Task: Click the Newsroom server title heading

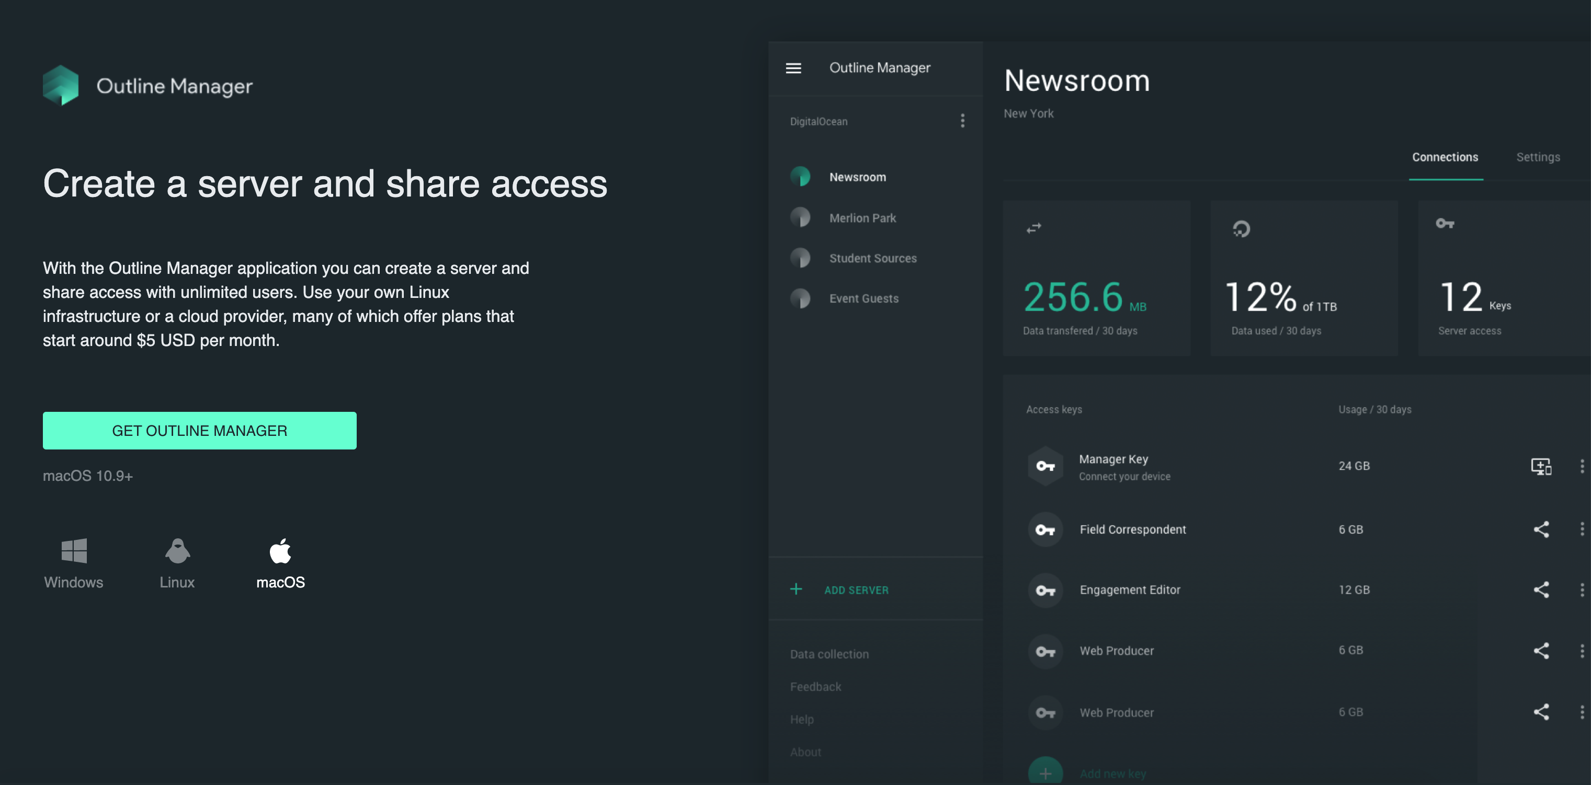Action: click(x=1076, y=81)
